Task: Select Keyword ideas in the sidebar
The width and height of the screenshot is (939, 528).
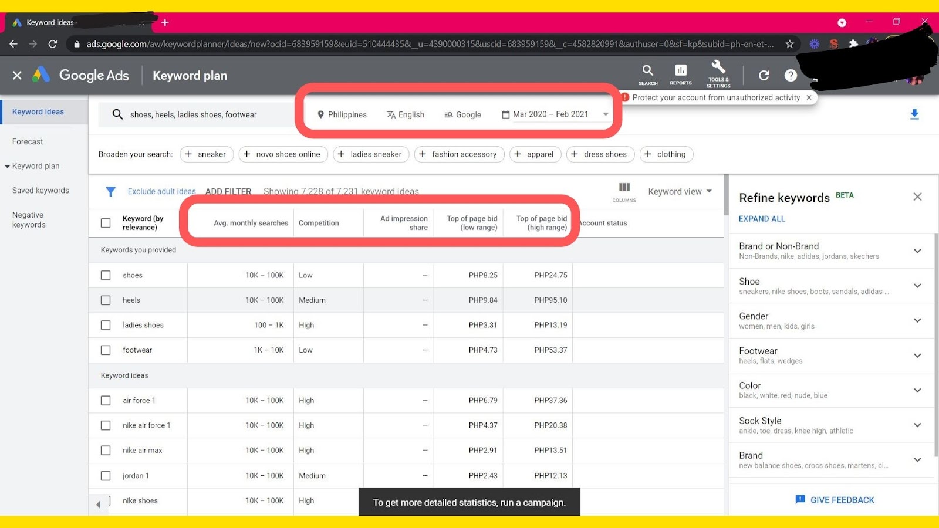Action: pos(38,112)
